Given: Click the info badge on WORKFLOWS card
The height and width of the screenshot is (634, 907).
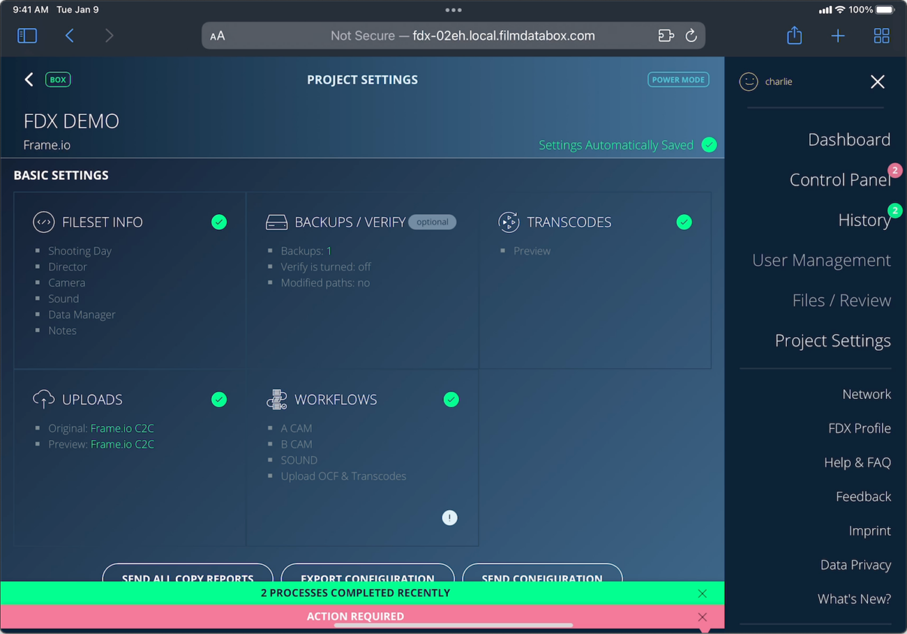Looking at the screenshot, I should tap(449, 518).
